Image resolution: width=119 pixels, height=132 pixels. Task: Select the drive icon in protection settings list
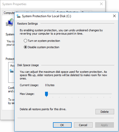[12, 71]
